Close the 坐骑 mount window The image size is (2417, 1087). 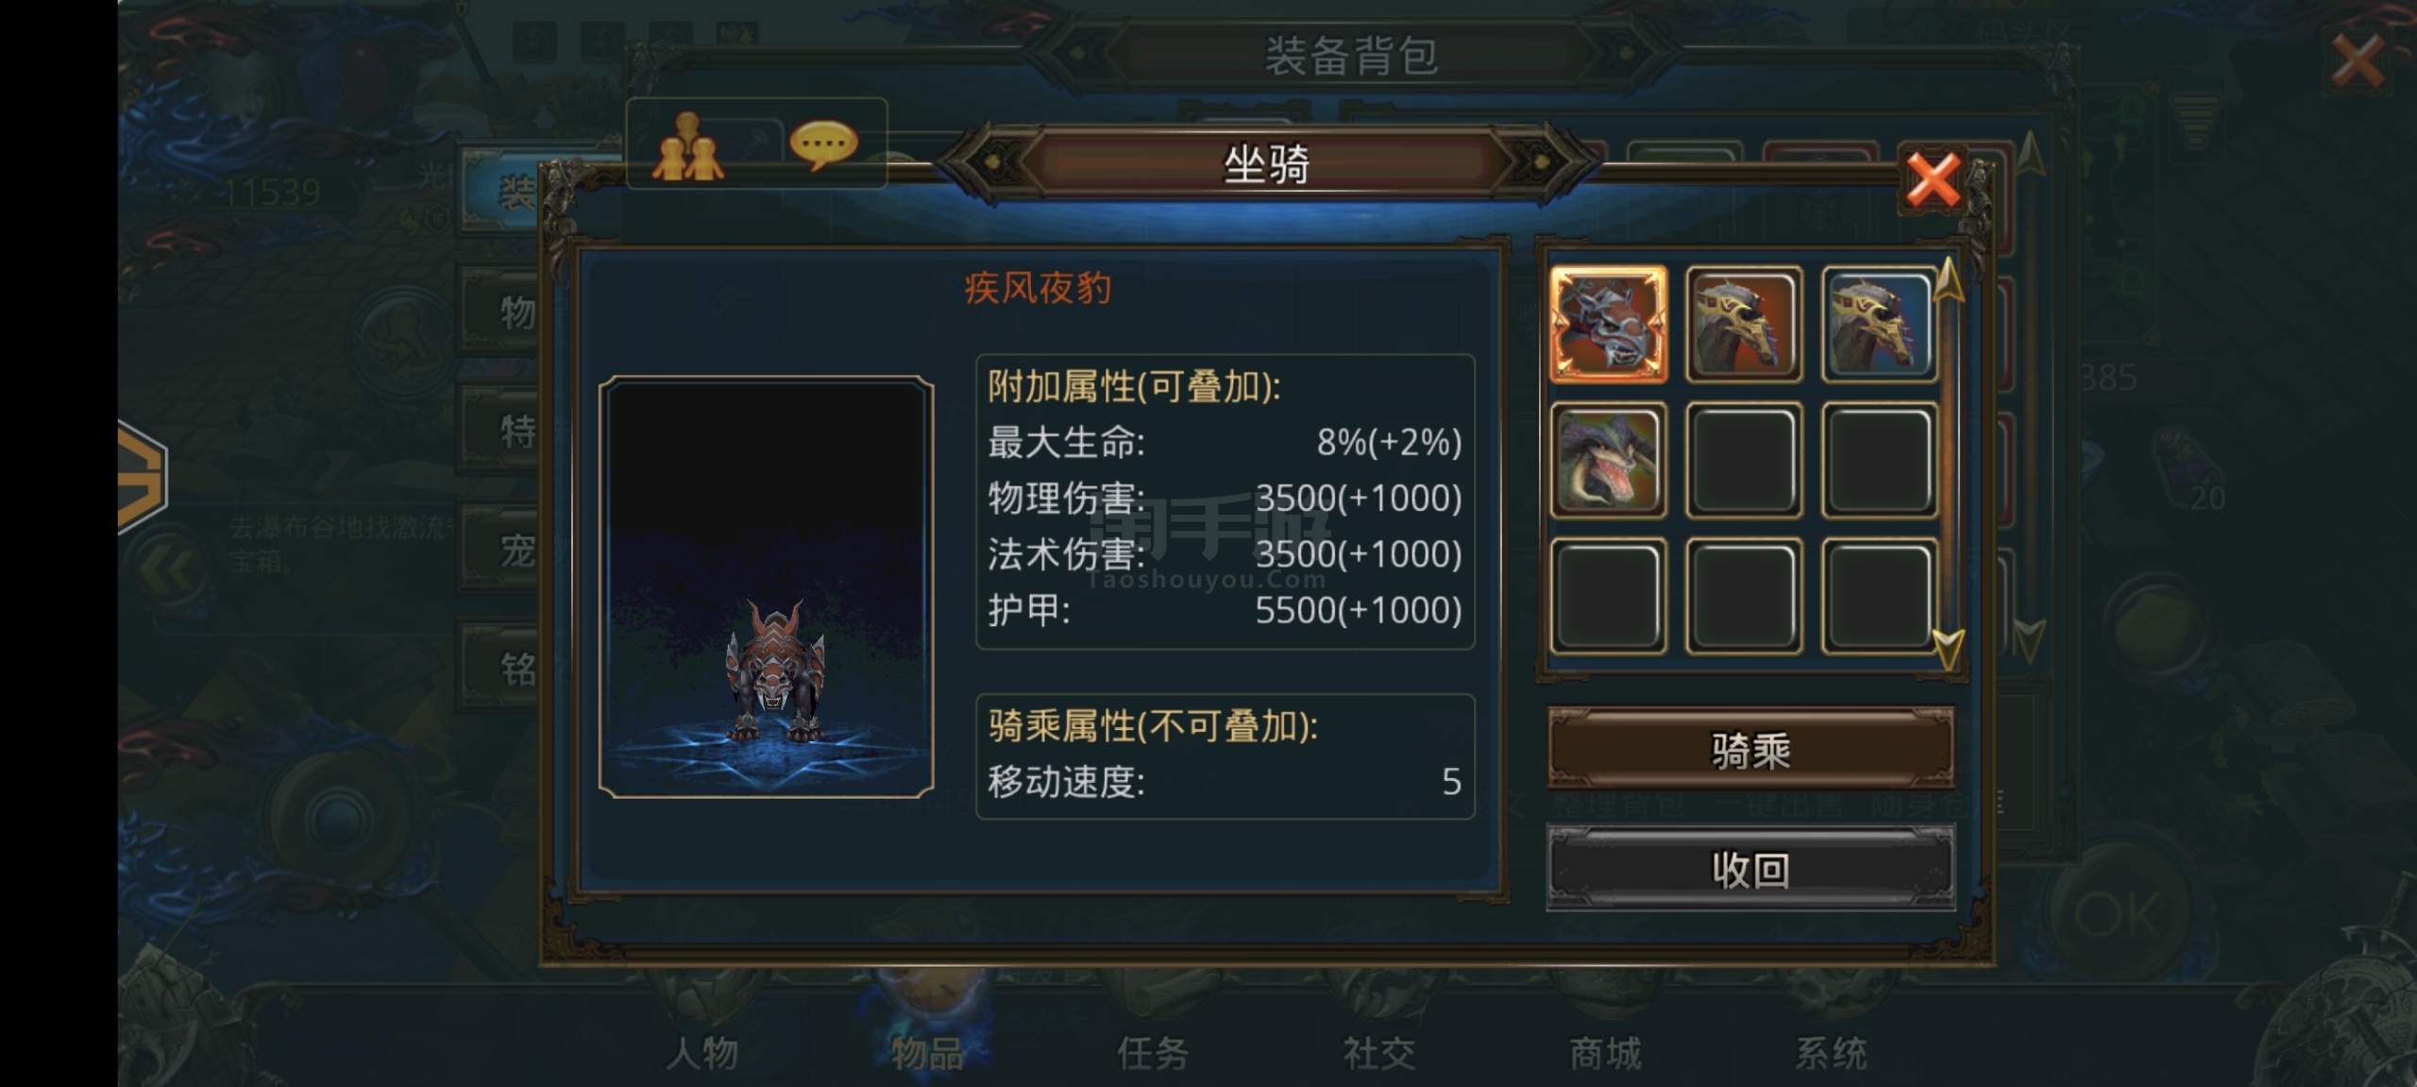coord(1933,179)
